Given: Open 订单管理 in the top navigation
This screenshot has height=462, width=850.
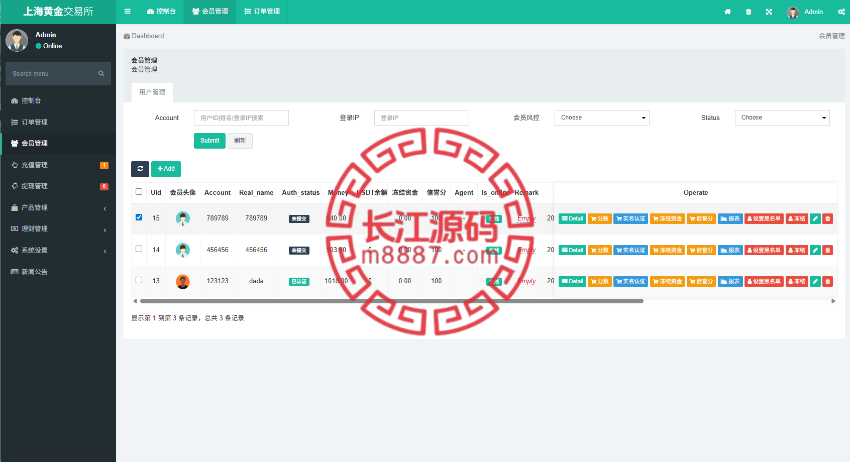Looking at the screenshot, I should pyautogui.click(x=262, y=12).
